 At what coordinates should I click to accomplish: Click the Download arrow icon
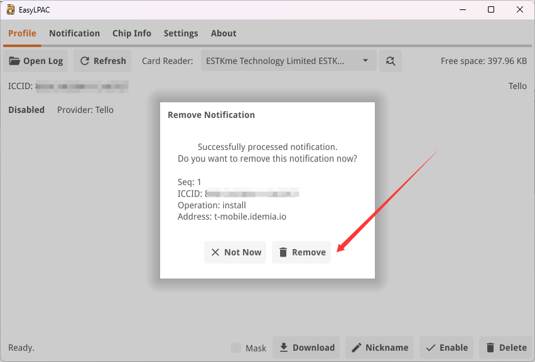(x=284, y=348)
